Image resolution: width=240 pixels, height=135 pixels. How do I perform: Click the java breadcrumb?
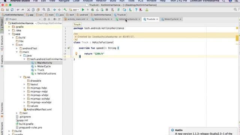[x=60, y=15]
